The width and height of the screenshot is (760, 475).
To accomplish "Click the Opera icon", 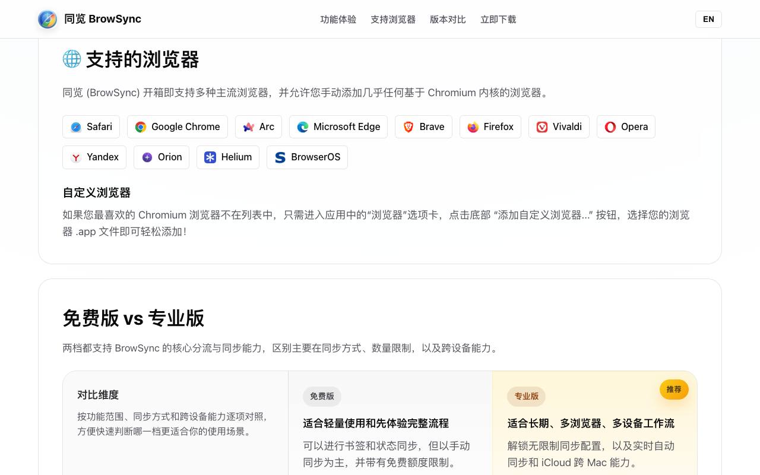I will click(610, 127).
